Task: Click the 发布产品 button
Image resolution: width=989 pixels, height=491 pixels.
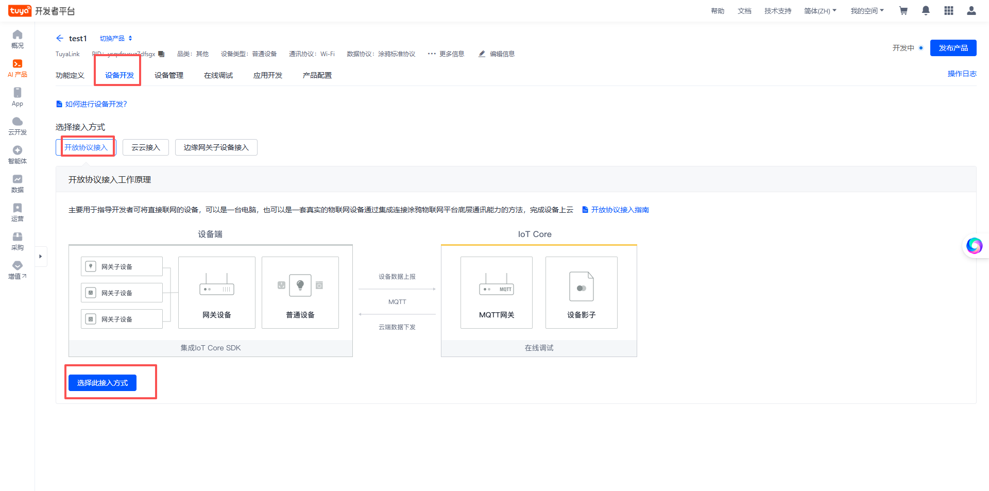Action: [x=953, y=48]
